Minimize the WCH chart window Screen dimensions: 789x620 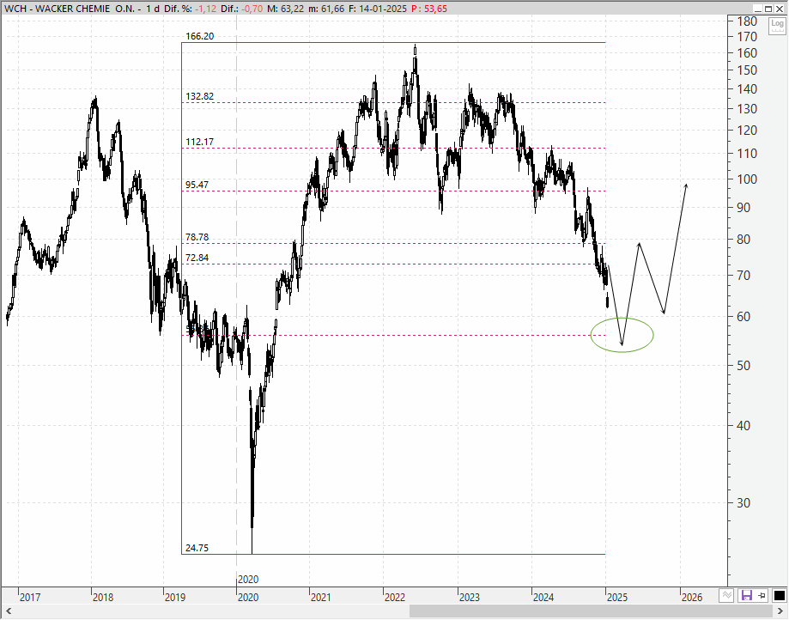click(x=758, y=9)
